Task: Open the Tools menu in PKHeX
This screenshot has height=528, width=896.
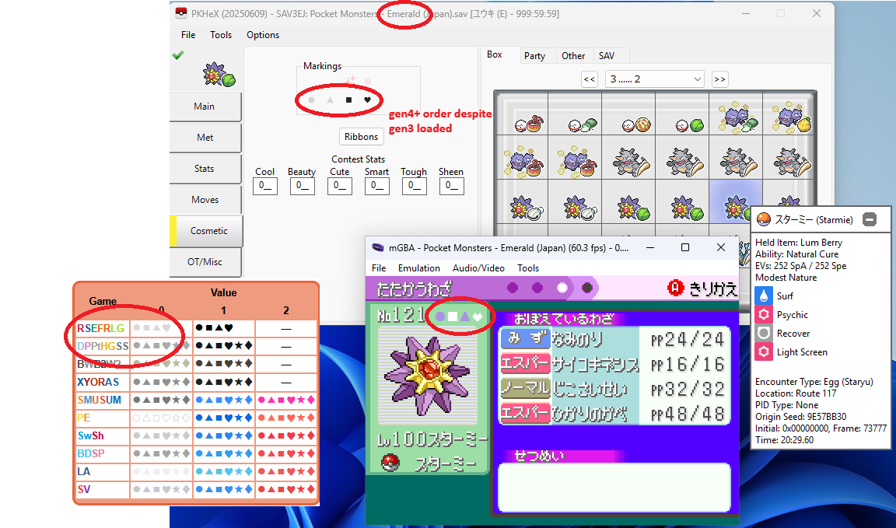Action: 221,35
